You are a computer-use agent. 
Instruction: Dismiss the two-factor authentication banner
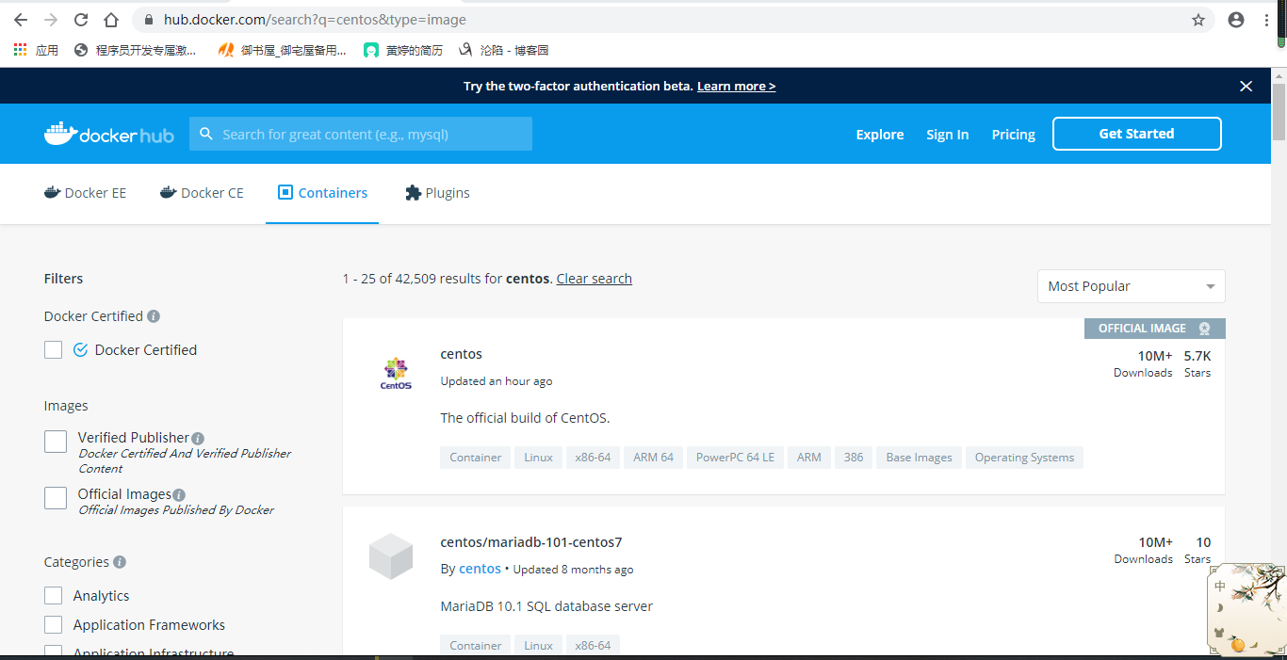(x=1246, y=86)
